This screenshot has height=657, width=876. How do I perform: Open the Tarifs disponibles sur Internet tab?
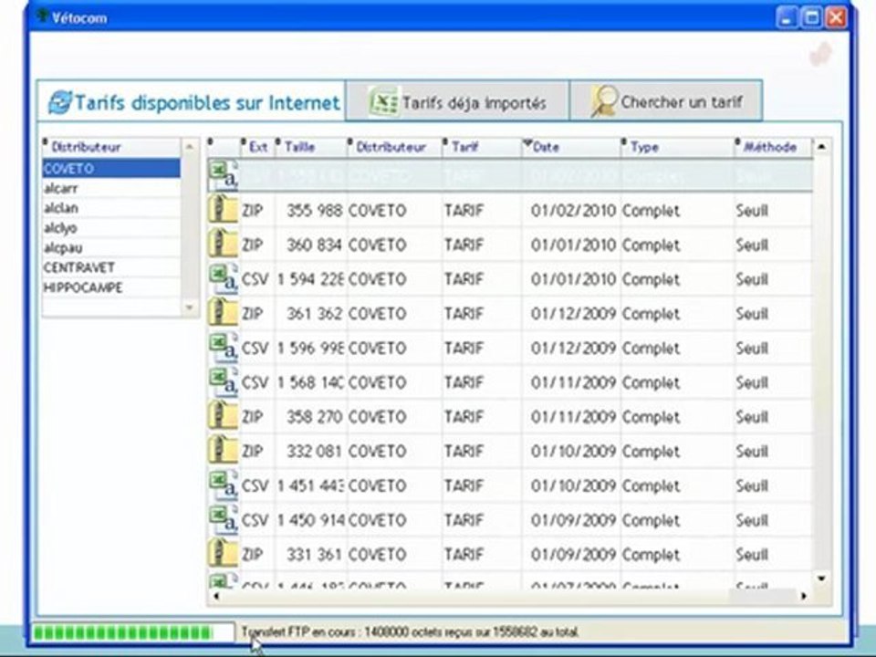(192, 101)
